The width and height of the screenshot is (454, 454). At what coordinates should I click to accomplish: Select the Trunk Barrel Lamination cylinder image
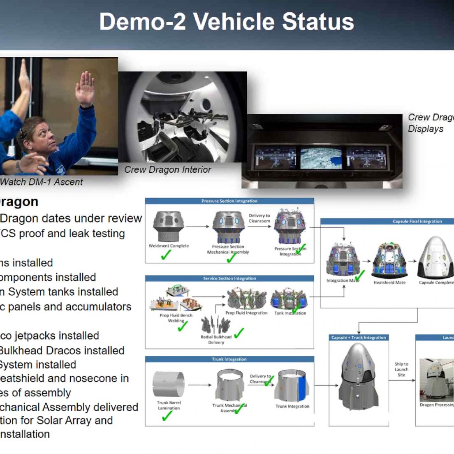tap(169, 384)
